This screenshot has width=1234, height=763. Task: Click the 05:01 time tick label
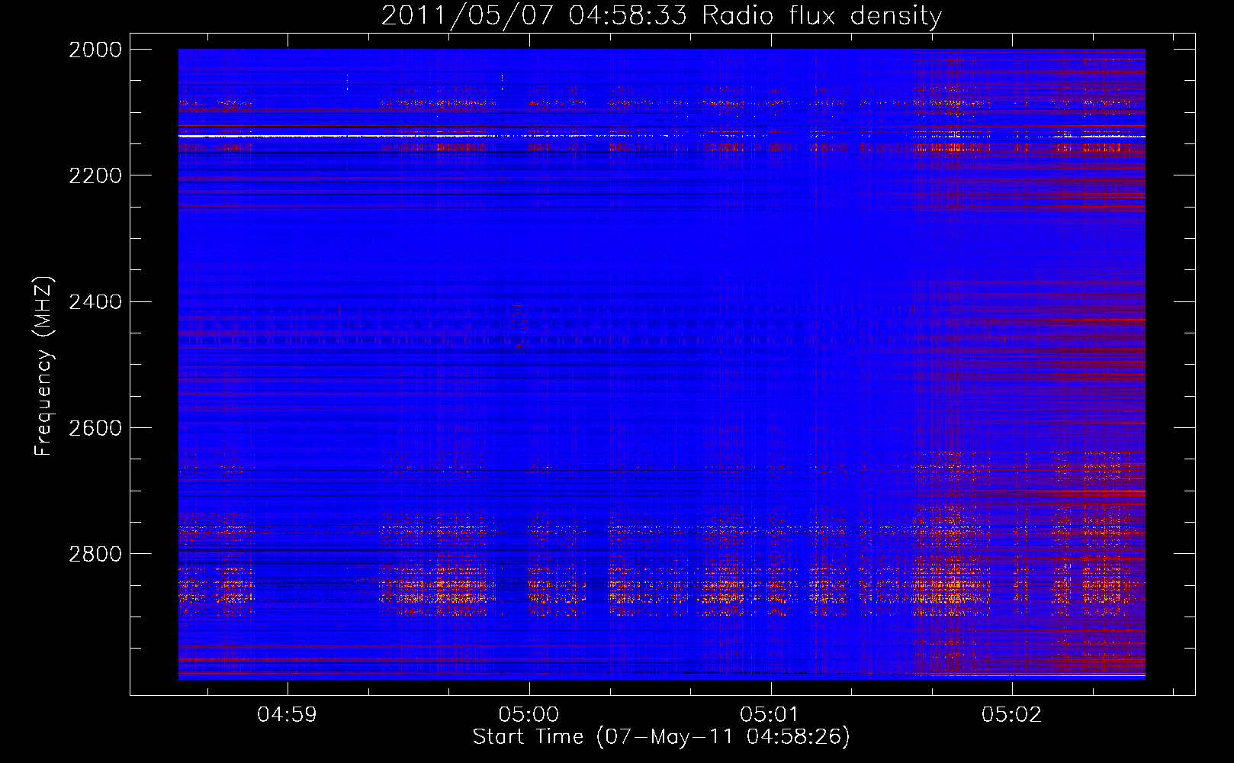tap(770, 714)
